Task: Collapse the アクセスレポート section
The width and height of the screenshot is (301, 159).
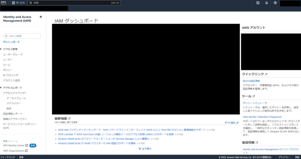Action: pos(1,88)
